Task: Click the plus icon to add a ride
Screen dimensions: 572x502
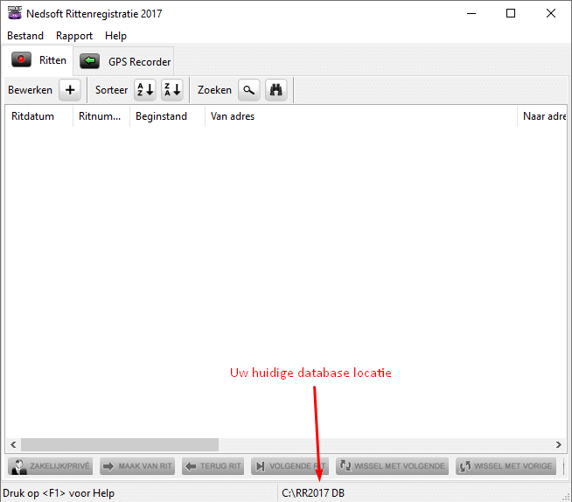Action: [x=70, y=90]
